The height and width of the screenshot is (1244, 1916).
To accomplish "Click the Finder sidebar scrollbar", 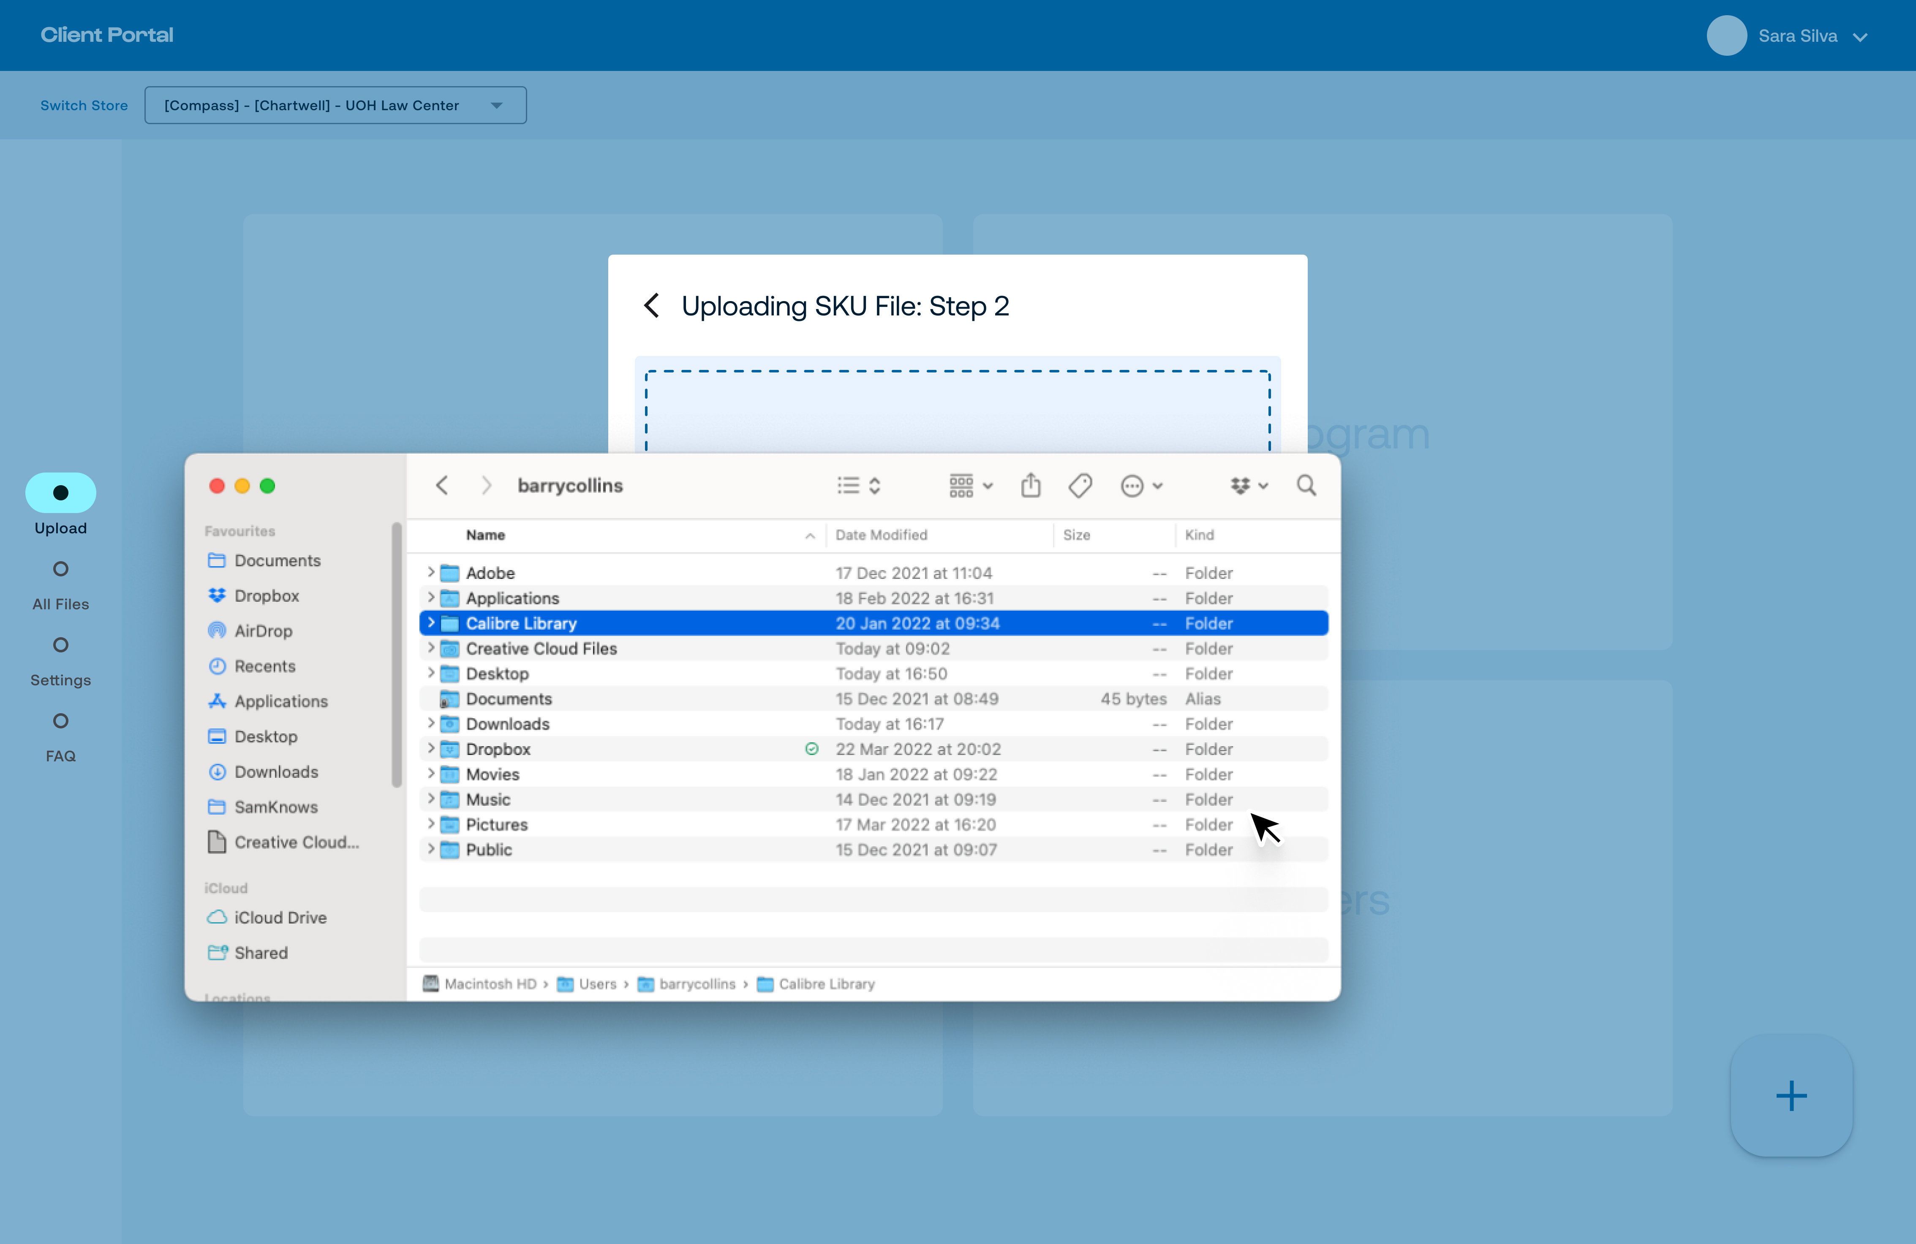I will (x=396, y=654).
